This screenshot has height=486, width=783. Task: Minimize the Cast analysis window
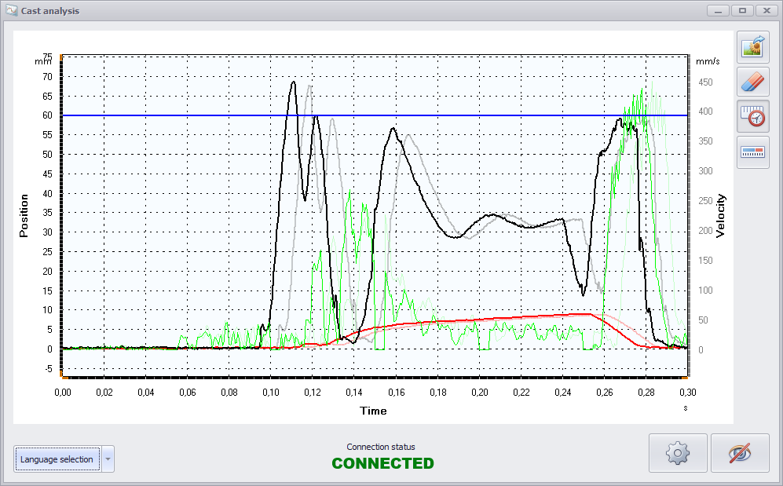pyautogui.click(x=716, y=11)
